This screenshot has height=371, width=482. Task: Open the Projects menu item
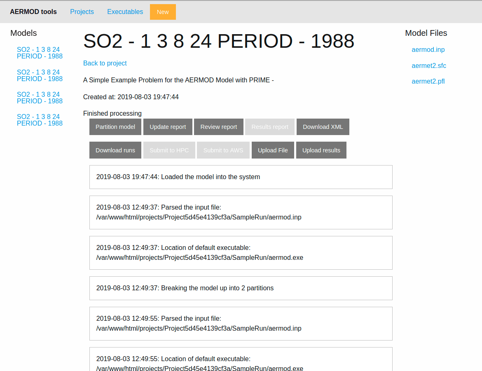coord(82,12)
